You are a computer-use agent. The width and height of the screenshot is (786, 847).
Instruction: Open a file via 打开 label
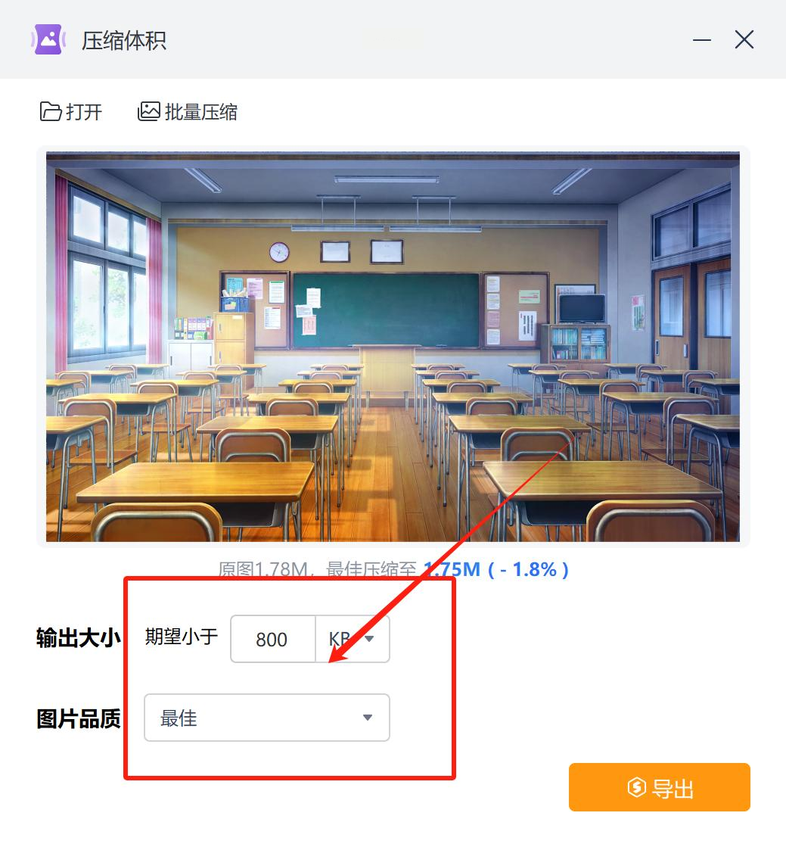pyautogui.click(x=84, y=112)
